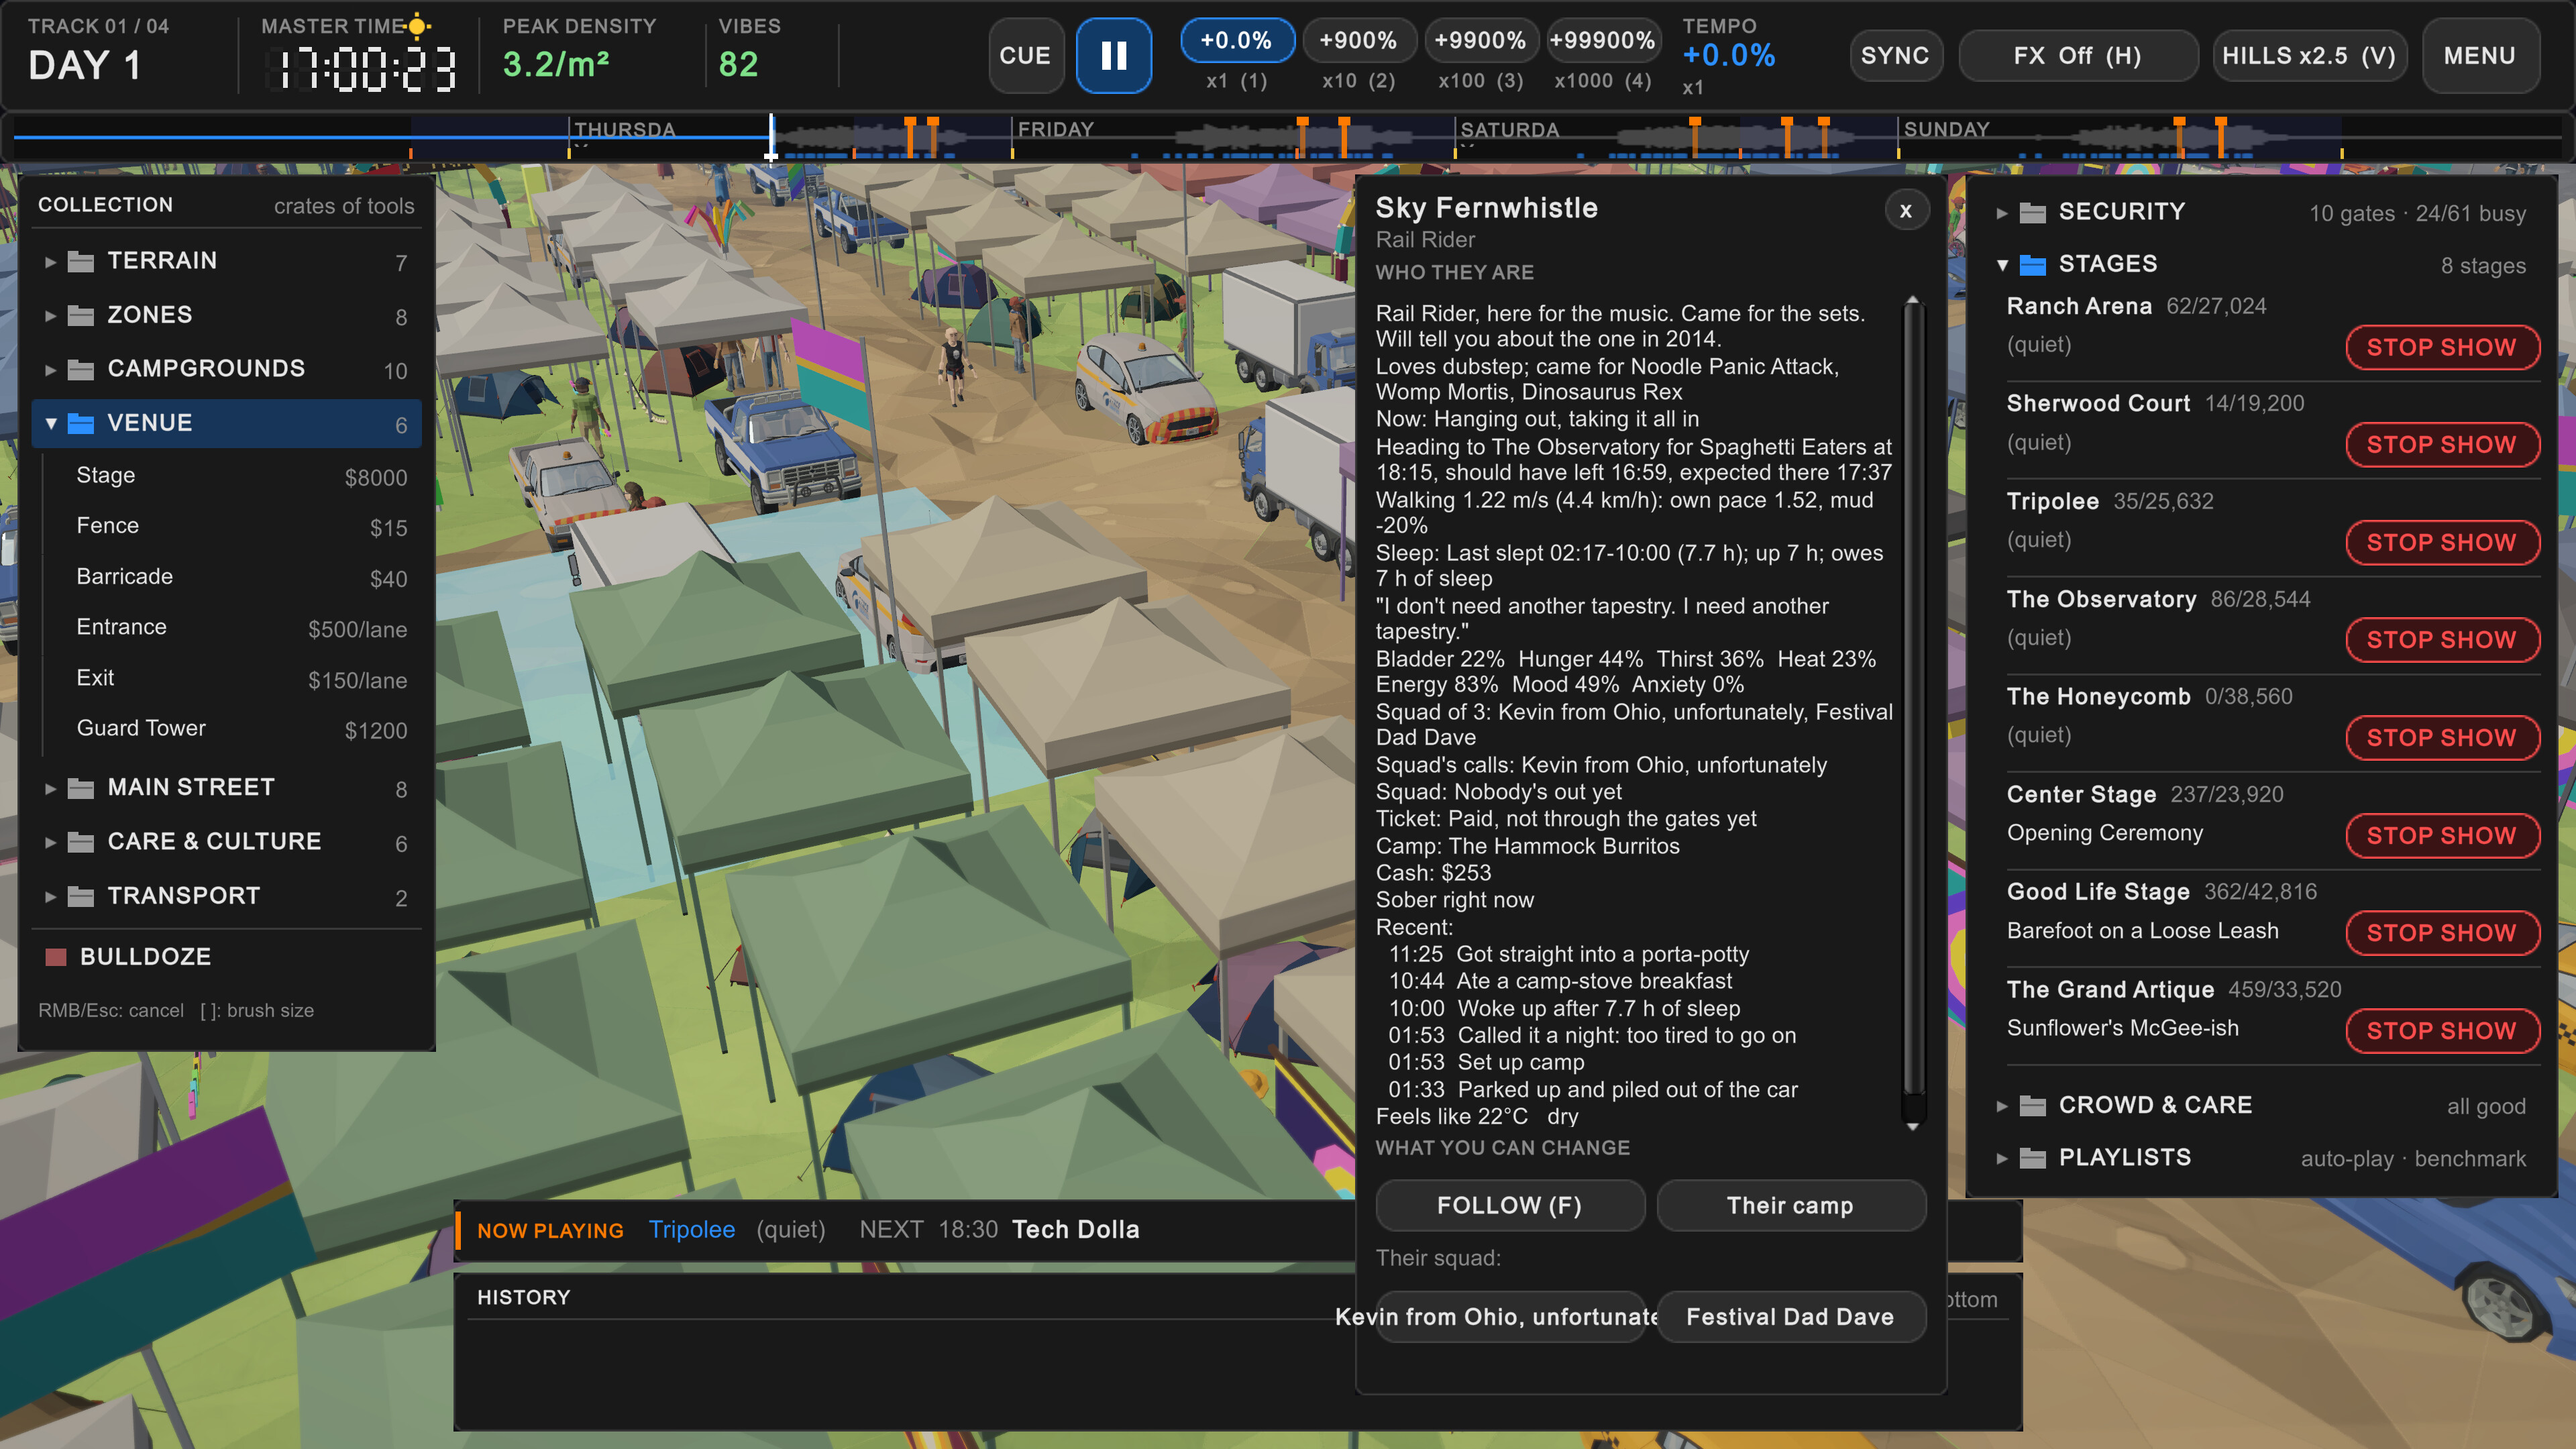Click the Tripolee now-playing link

(x=691, y=1230)
